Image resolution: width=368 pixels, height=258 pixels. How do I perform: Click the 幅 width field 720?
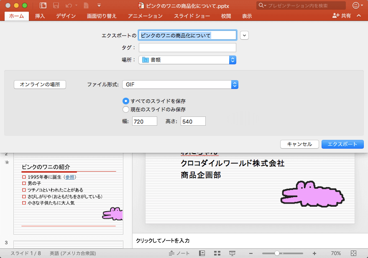click(x=145, y=121)
